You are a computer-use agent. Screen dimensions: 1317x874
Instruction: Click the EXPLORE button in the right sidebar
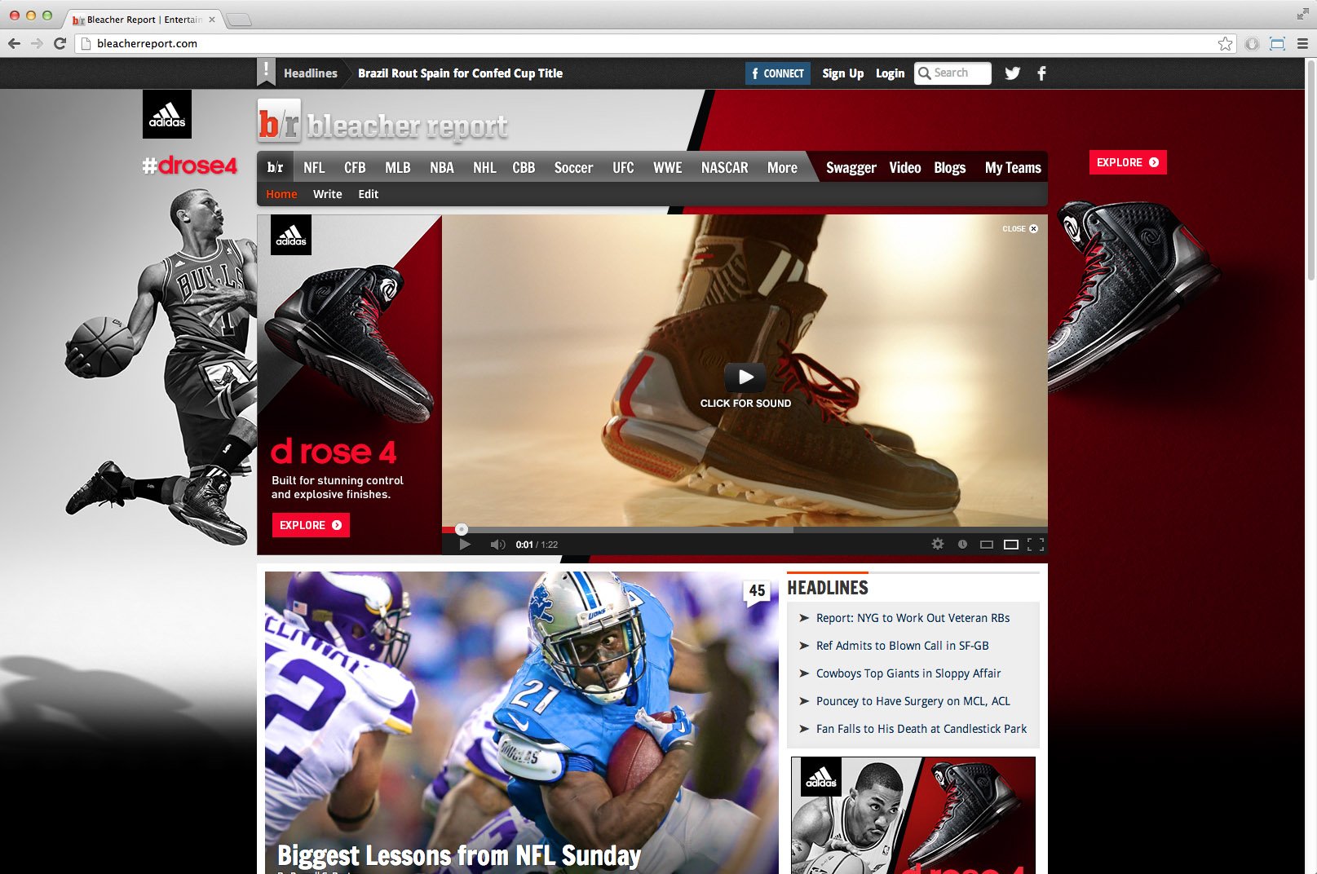coord(1128,162)
